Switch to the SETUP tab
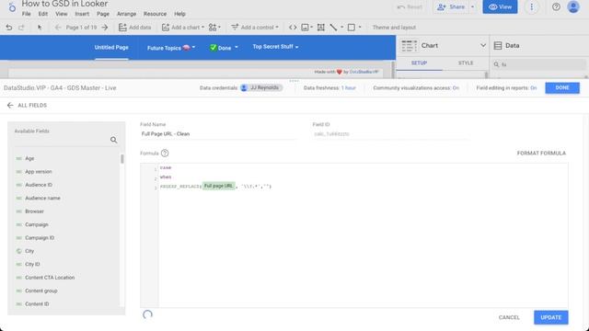The height and width of the screenshot is (331, 589). tap(419, 63)
